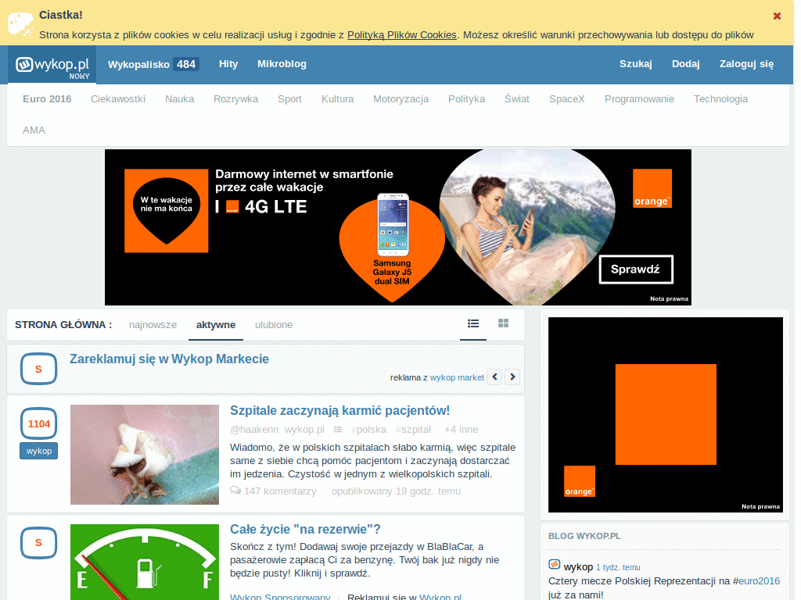Open Szukaj search
Screen dimensions: 801x600
coord(635,64)
